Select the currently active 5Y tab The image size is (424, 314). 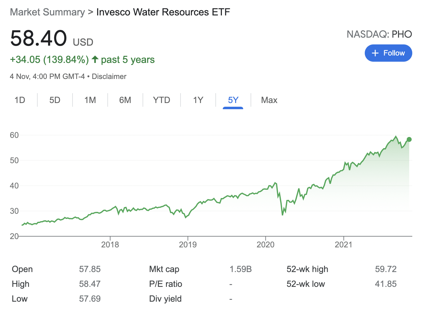tap(233, 100)
